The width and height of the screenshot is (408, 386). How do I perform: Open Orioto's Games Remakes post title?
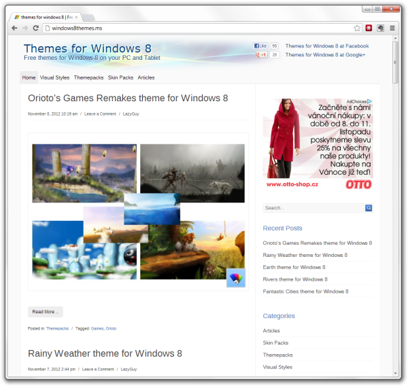pos(128,98)
